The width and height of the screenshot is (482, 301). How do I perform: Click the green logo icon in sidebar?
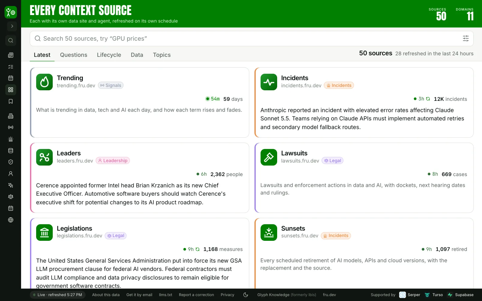11,12
